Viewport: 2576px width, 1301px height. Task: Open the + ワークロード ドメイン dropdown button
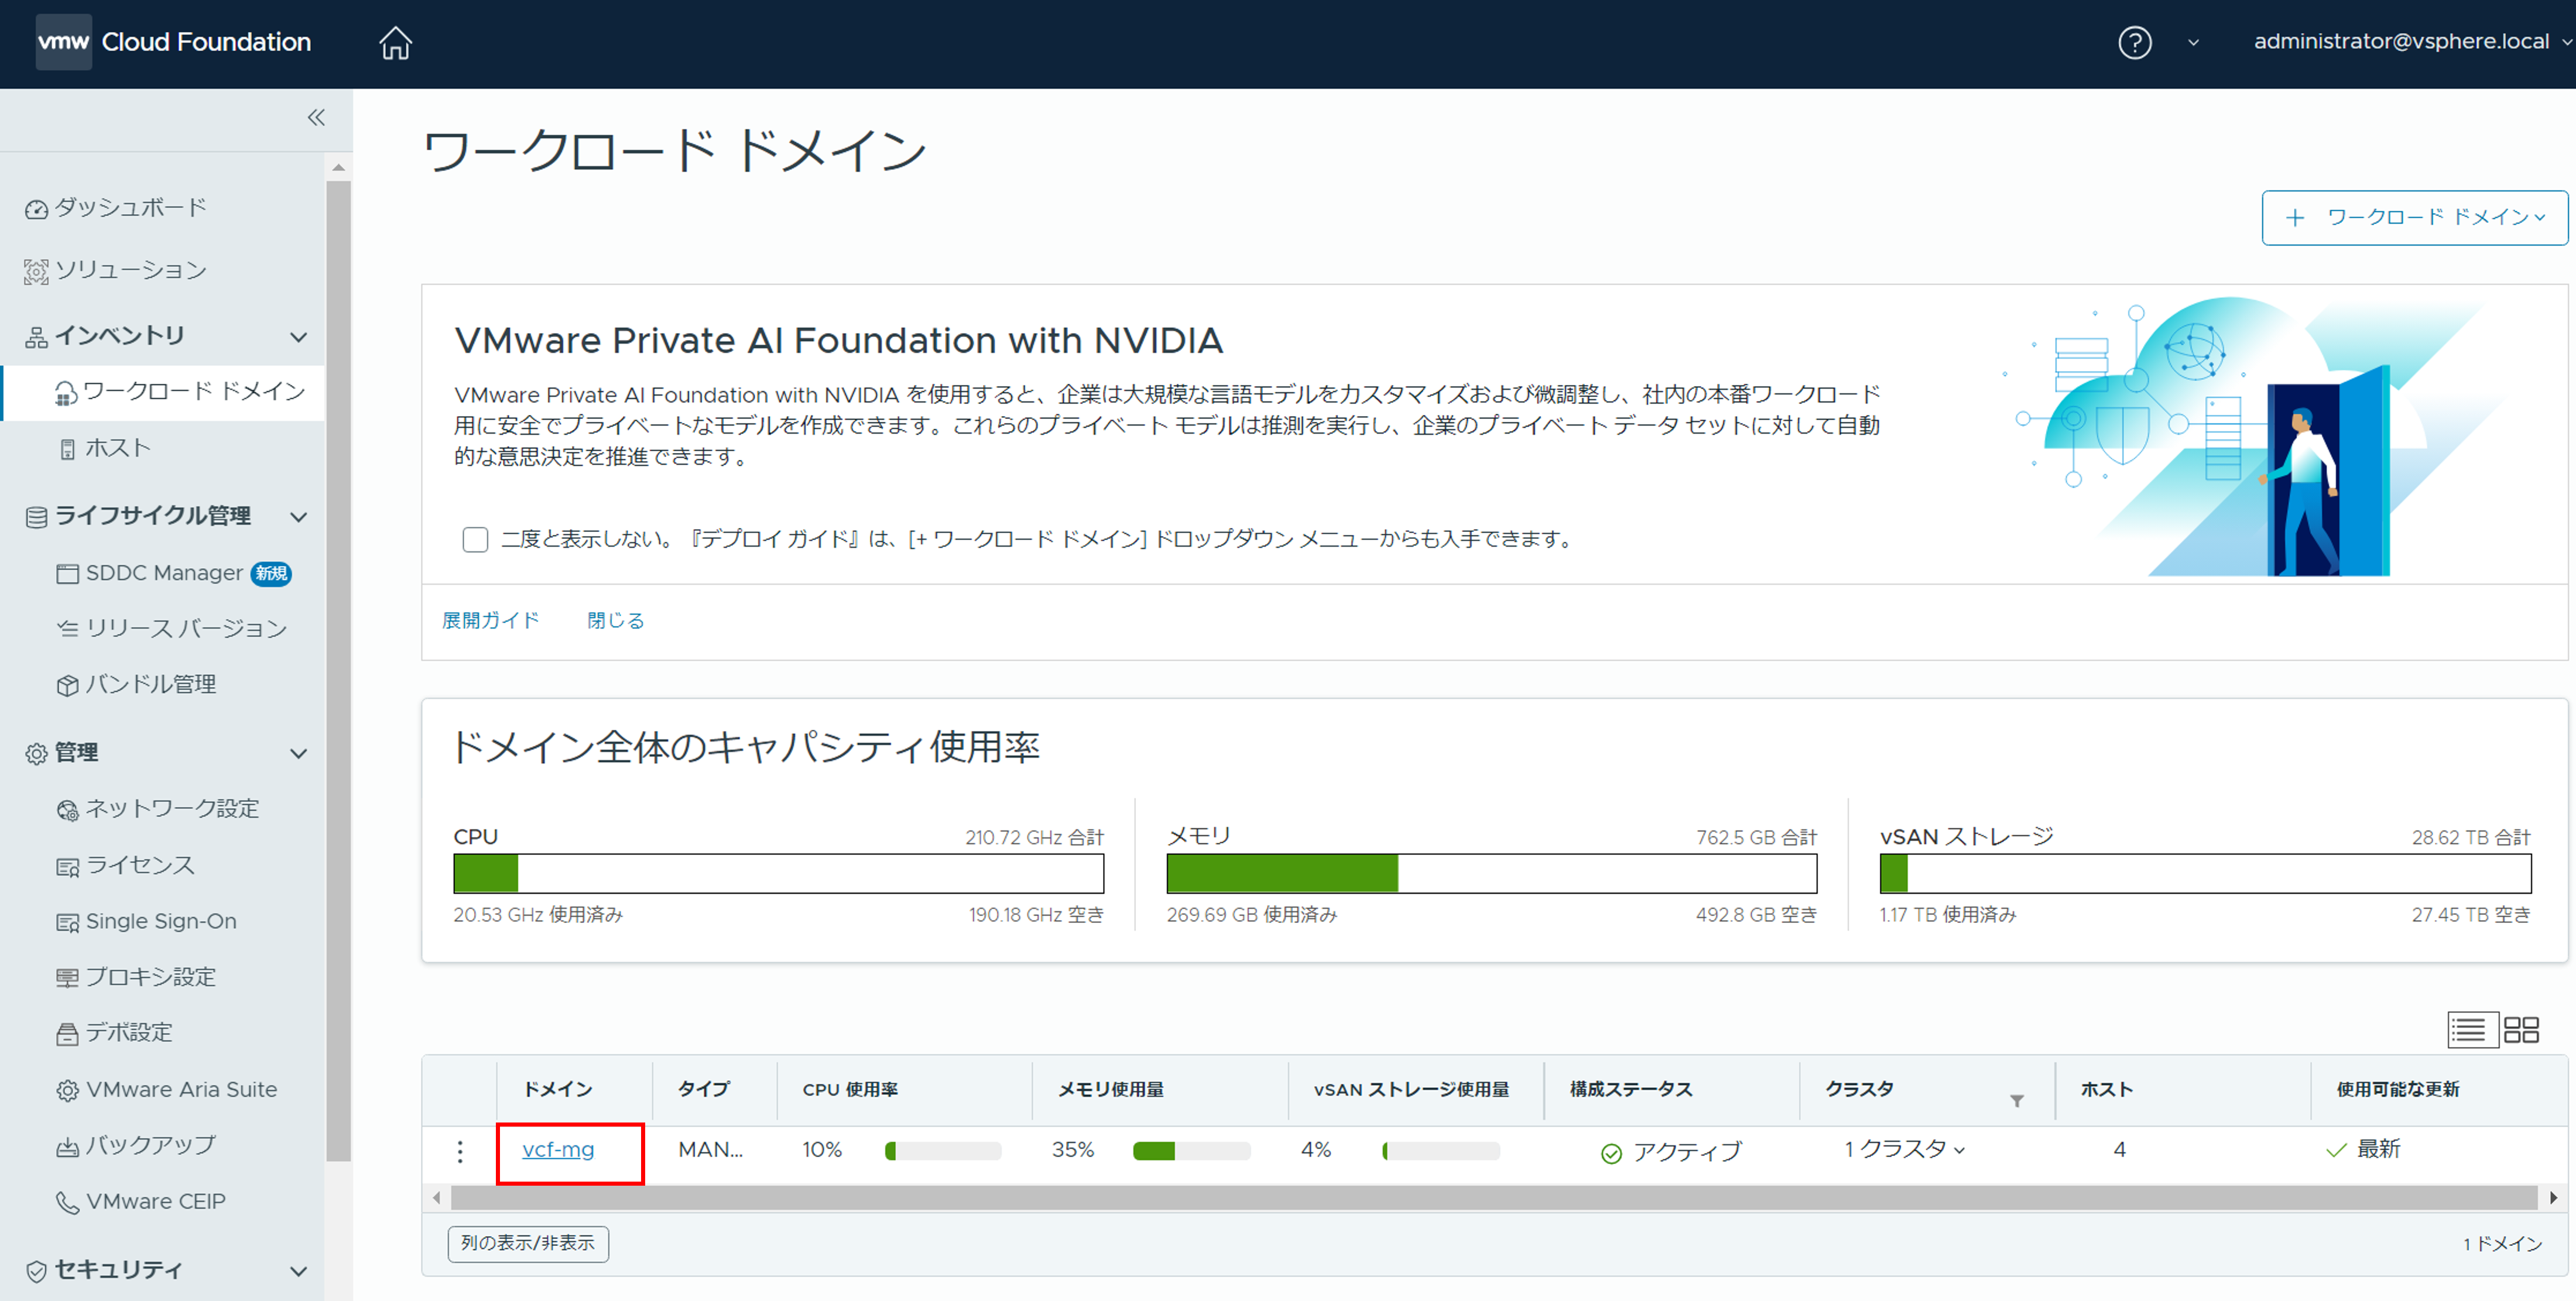(x=2414, y=217)
